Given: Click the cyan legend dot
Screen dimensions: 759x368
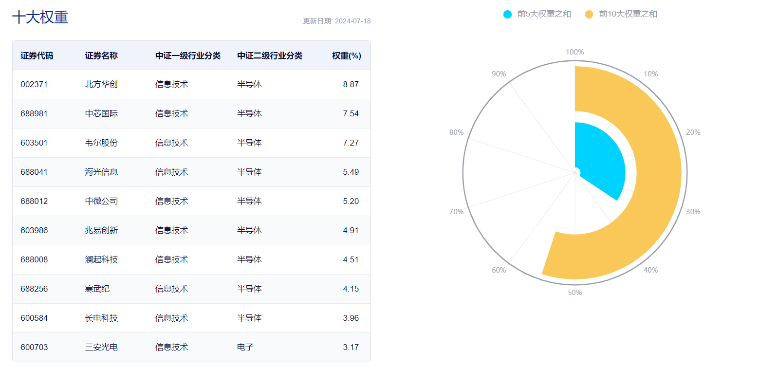Looking at the screenshot, I should (508, 14).
